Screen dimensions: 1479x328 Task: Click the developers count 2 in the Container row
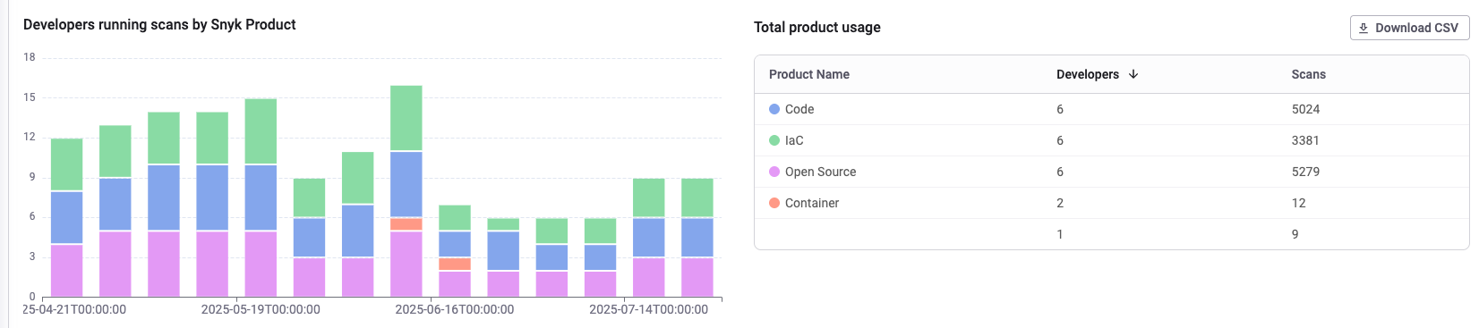(x=1060, y=203)
